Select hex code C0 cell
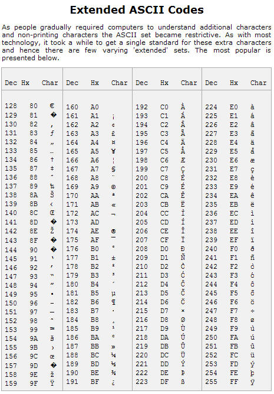 point(164,107)
